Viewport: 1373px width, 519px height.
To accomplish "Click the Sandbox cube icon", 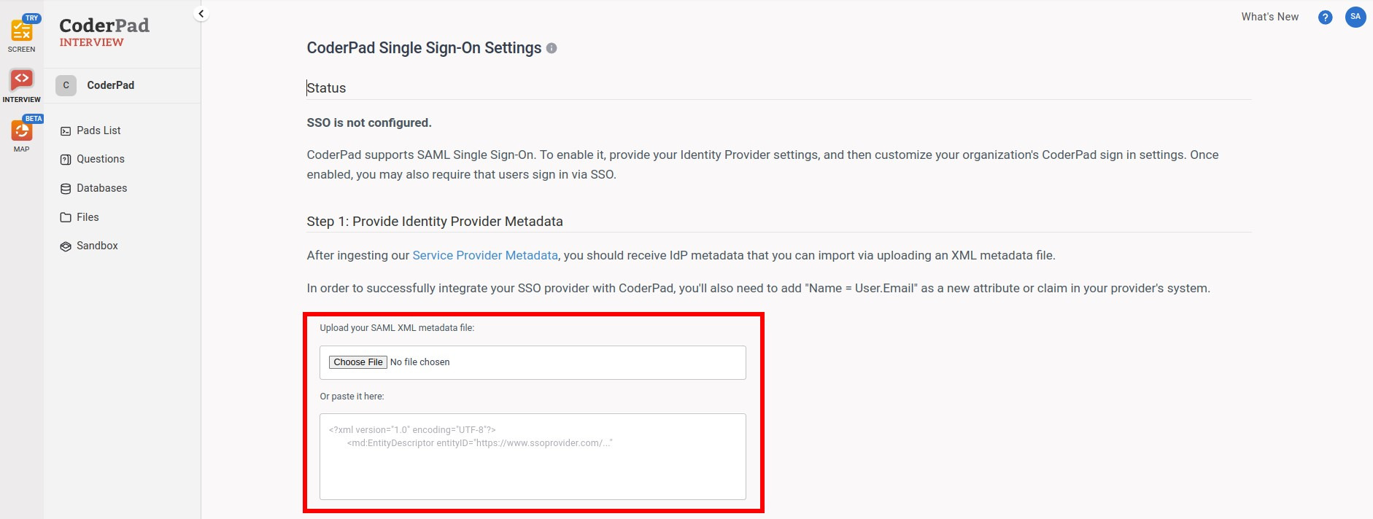I will click(66, 246).
